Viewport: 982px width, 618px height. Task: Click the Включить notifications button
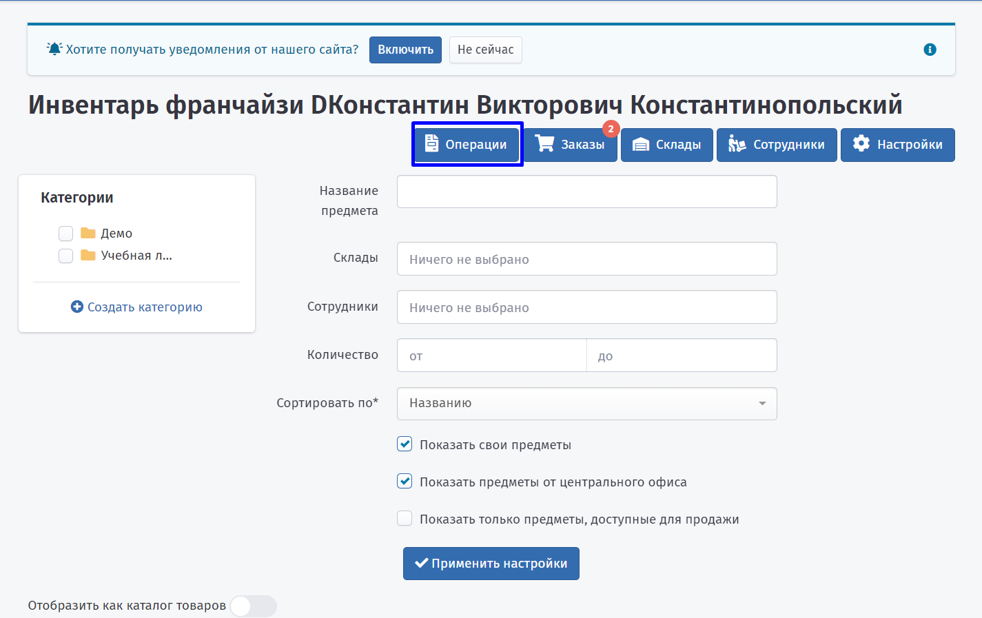pyautogui.click(x=405, y=50)
